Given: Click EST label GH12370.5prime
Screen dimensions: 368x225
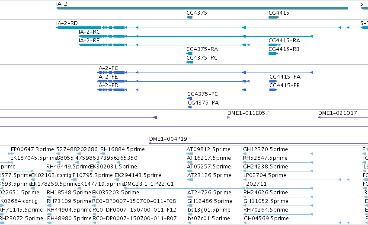Looking at the screenshot, I should tap(266, 149).
